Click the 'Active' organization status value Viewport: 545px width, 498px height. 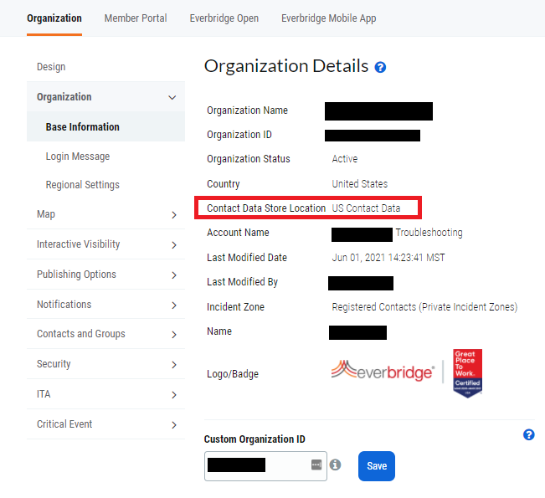(x=345, y=159)
